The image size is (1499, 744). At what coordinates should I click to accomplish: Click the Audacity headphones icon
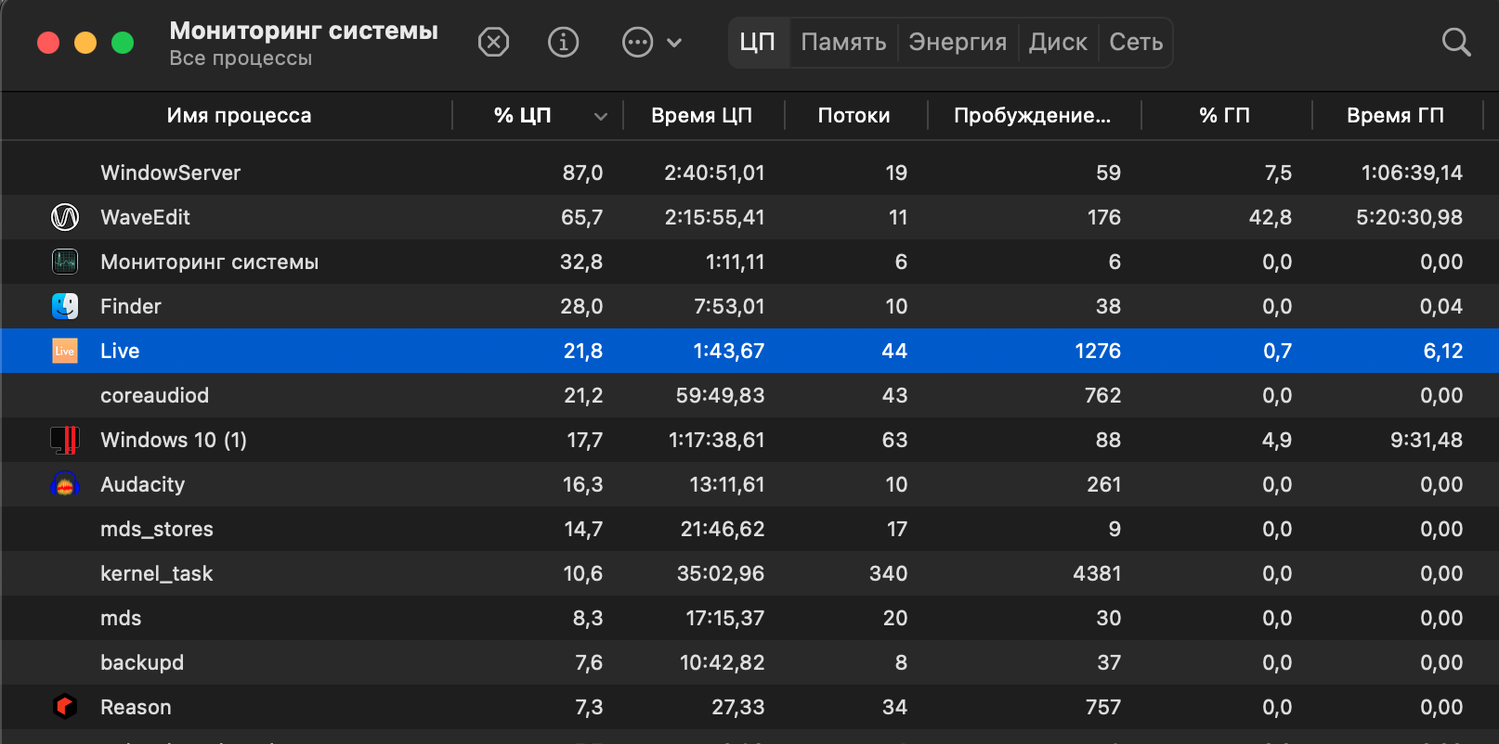click(x=65, y=484)
